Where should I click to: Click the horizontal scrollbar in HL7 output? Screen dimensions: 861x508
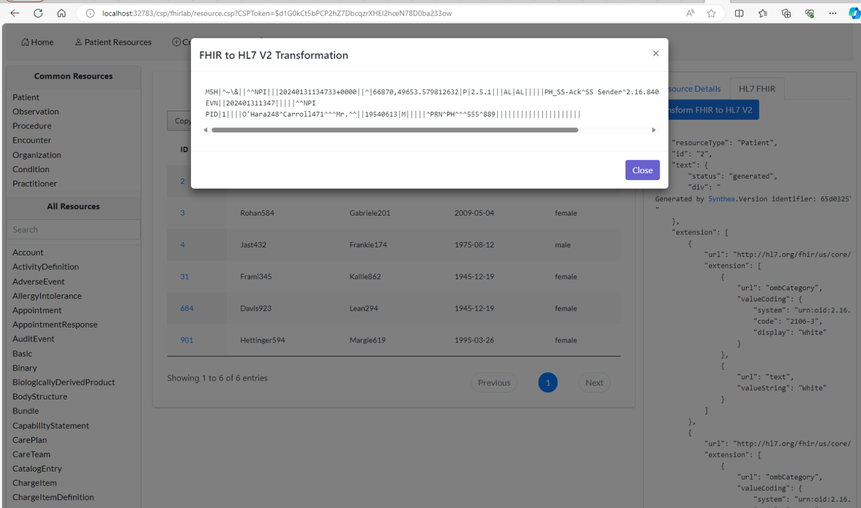[394, 130]
